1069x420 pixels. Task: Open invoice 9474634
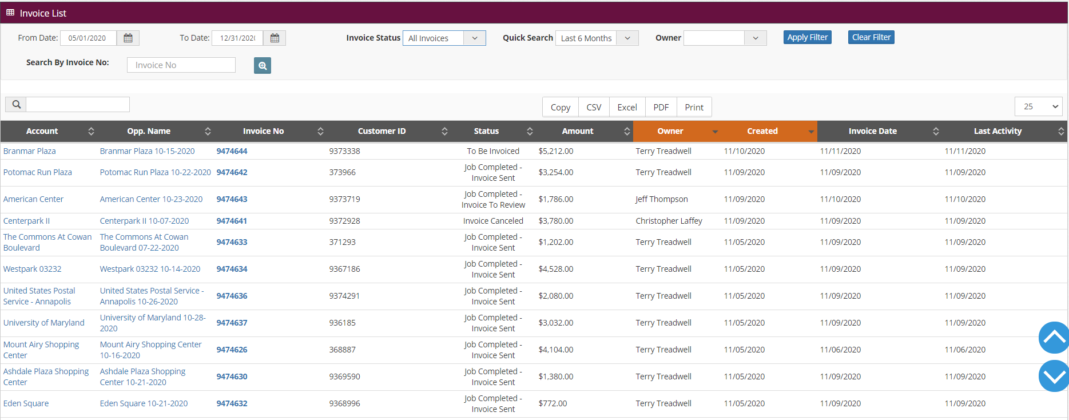click(x=232, y=269)
